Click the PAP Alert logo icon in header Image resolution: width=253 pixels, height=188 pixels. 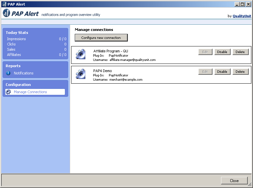[x=7, y=13]
